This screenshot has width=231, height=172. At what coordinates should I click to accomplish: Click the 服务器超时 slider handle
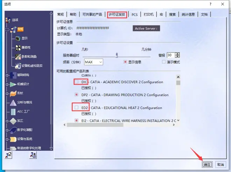coord(117,55)
